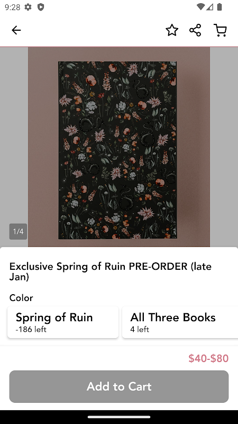Image resolution: width=238 pixels, height=424 pixels.
Task: Open the shopping cart icon
Action: tap(220, 30)
